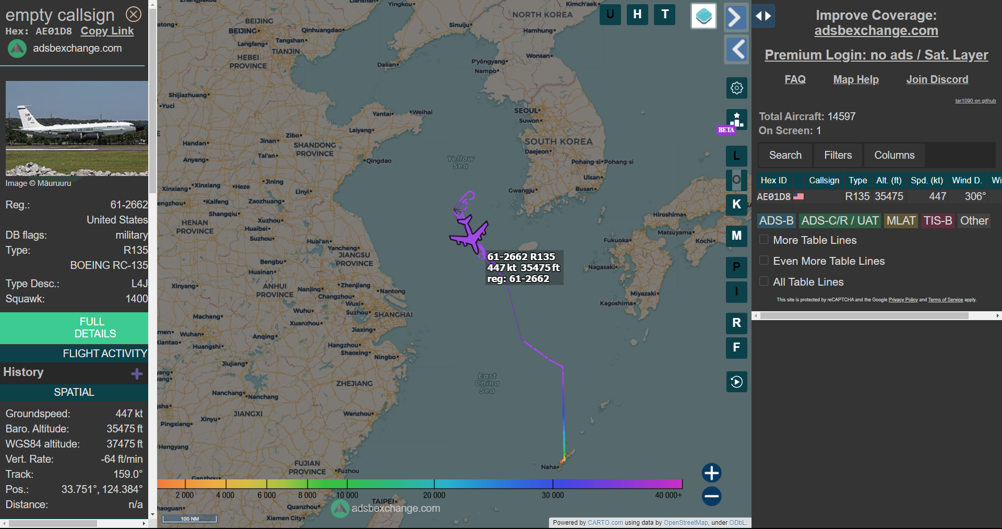Enable All Table Lines checkbox
Screen dimensions: 1002x529
[x=764, y=281]
